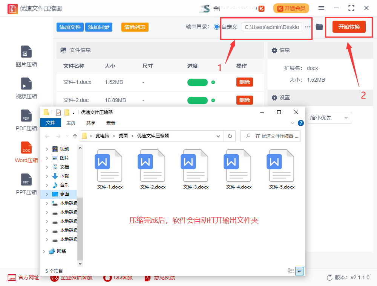Screen dimensions: 377x286
Task: Click the 官方网址 link at bottom
Action: point(29,278)
